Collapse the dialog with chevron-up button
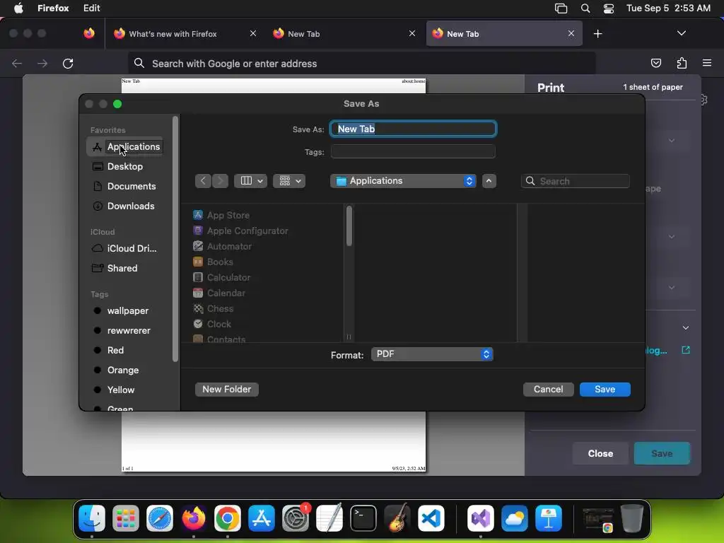Viewport: 724px width, 543px height. tap(489, 181)
